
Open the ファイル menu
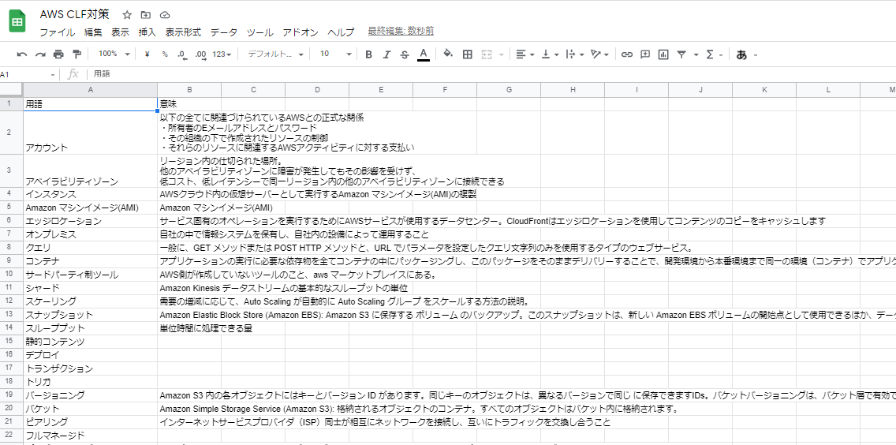pyautogui.click(x=57, y=32)
